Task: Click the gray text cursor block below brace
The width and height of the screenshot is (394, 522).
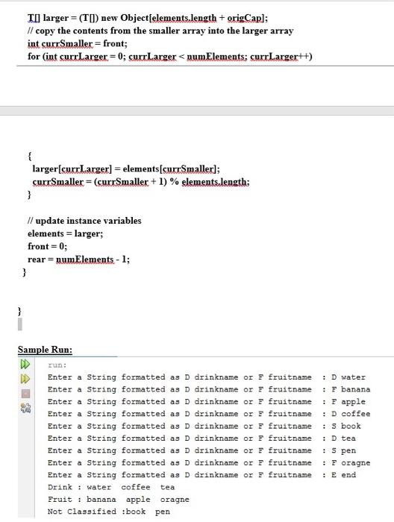Action: click(x=20, y=324)
